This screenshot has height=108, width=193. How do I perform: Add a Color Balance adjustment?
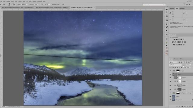176,42
